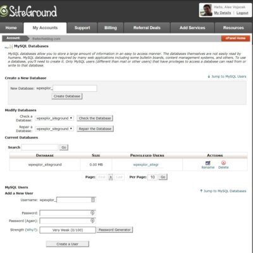Switch to the Billing tab

click(x=111, y=28)
